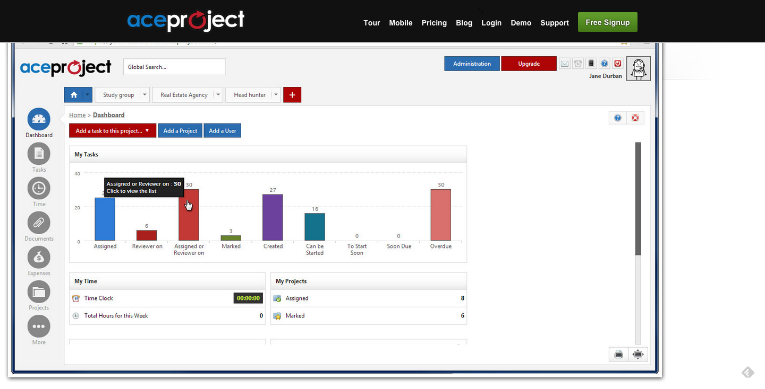Open Mobile in the website menu
Image resolution: width=765 pixels, height=389 pixels.
(401, 23)
